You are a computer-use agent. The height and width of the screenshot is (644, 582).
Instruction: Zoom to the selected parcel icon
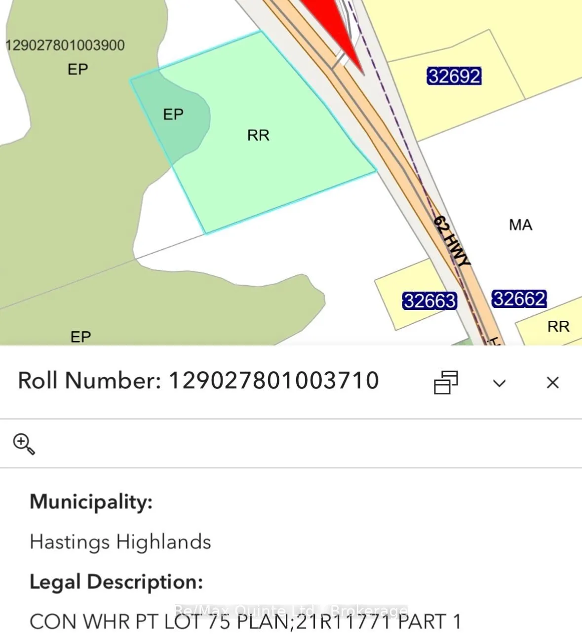pyautogui.click(x=24, y=444)
